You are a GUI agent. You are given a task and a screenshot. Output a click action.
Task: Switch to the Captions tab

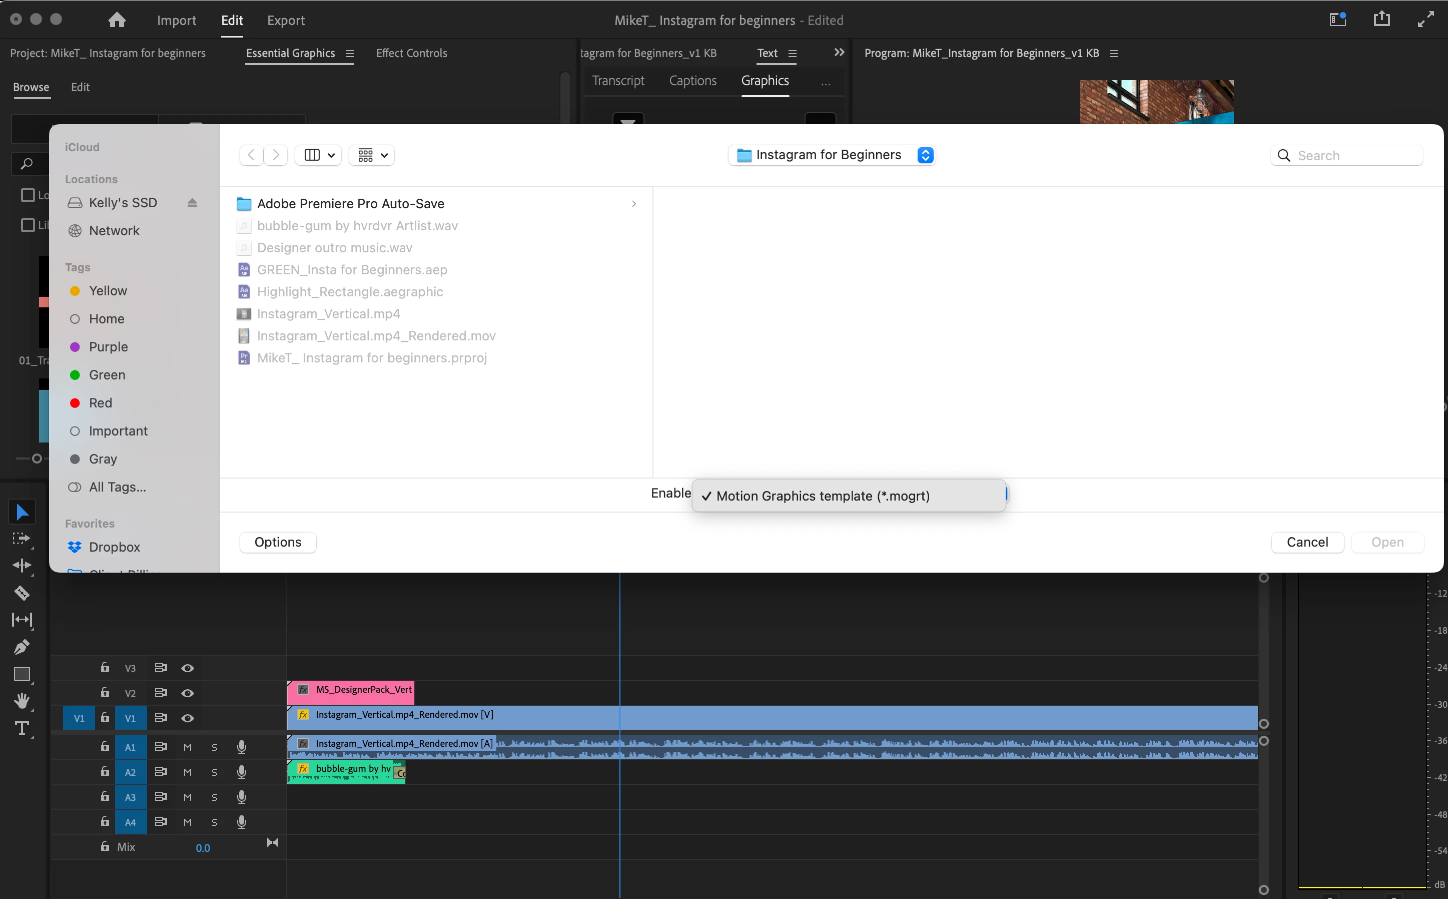692,81
